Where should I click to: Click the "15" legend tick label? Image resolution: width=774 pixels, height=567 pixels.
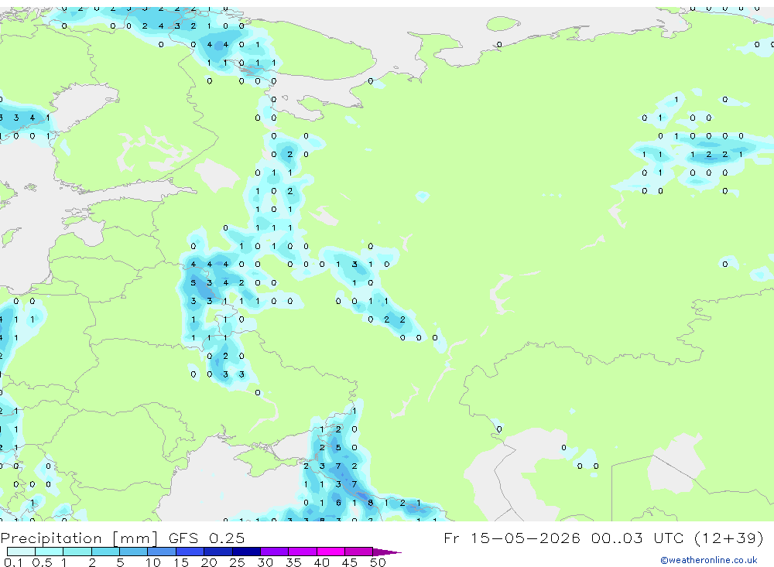click(x=181, y=562)
